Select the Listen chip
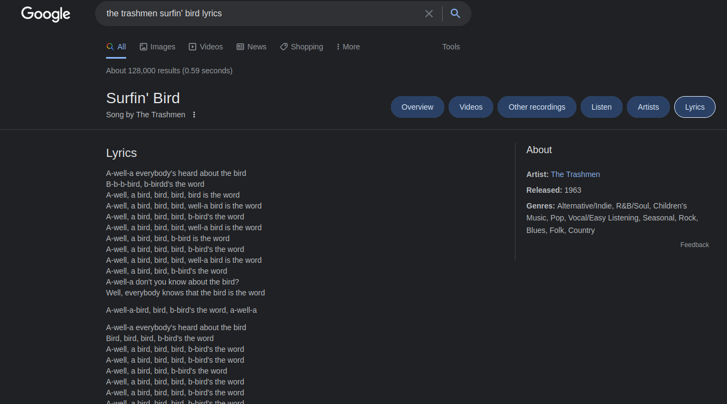The height and width of the screenshot is (404, 727). [601, 107]
